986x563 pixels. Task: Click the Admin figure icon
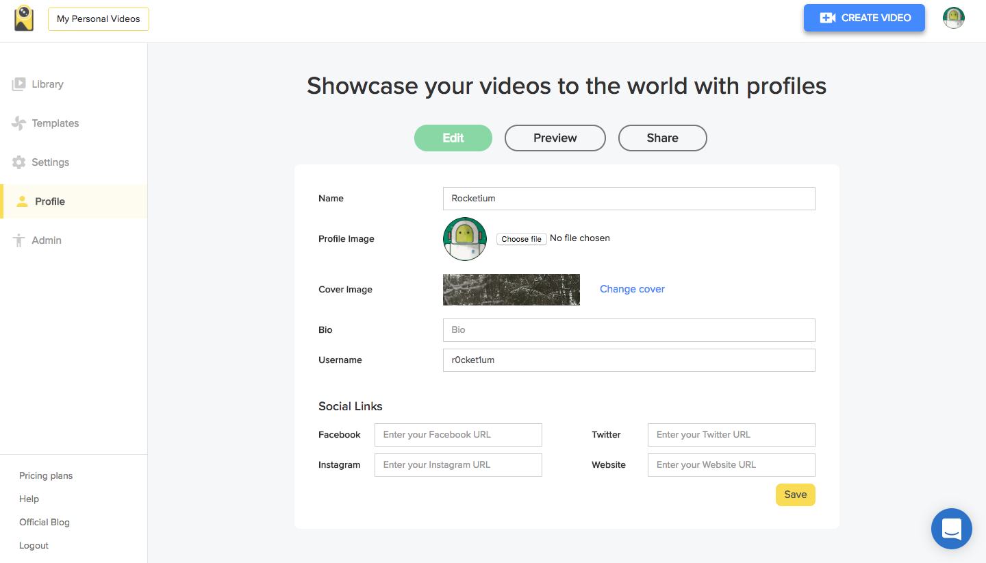pos(18,240)
